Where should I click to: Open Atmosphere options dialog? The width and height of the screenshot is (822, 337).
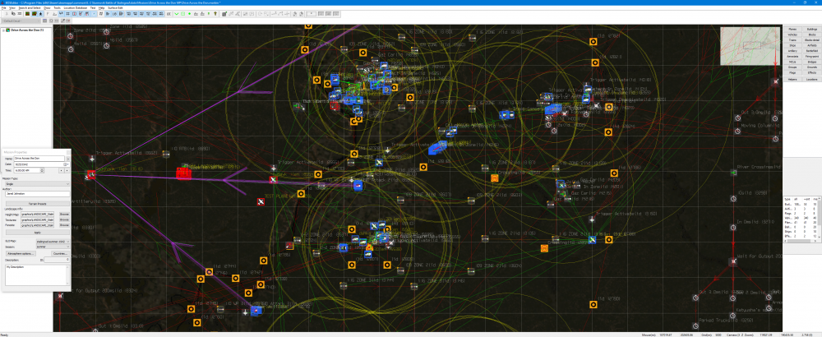coord(21,253)
